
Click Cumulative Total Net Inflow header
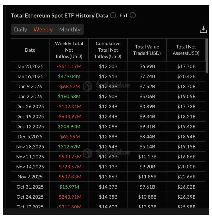[108, 50]
